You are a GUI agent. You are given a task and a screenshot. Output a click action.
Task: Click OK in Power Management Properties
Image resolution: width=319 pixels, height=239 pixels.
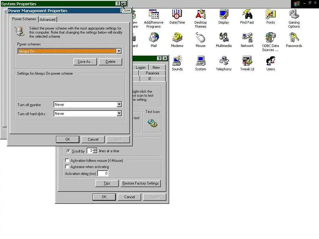(68, 139)
